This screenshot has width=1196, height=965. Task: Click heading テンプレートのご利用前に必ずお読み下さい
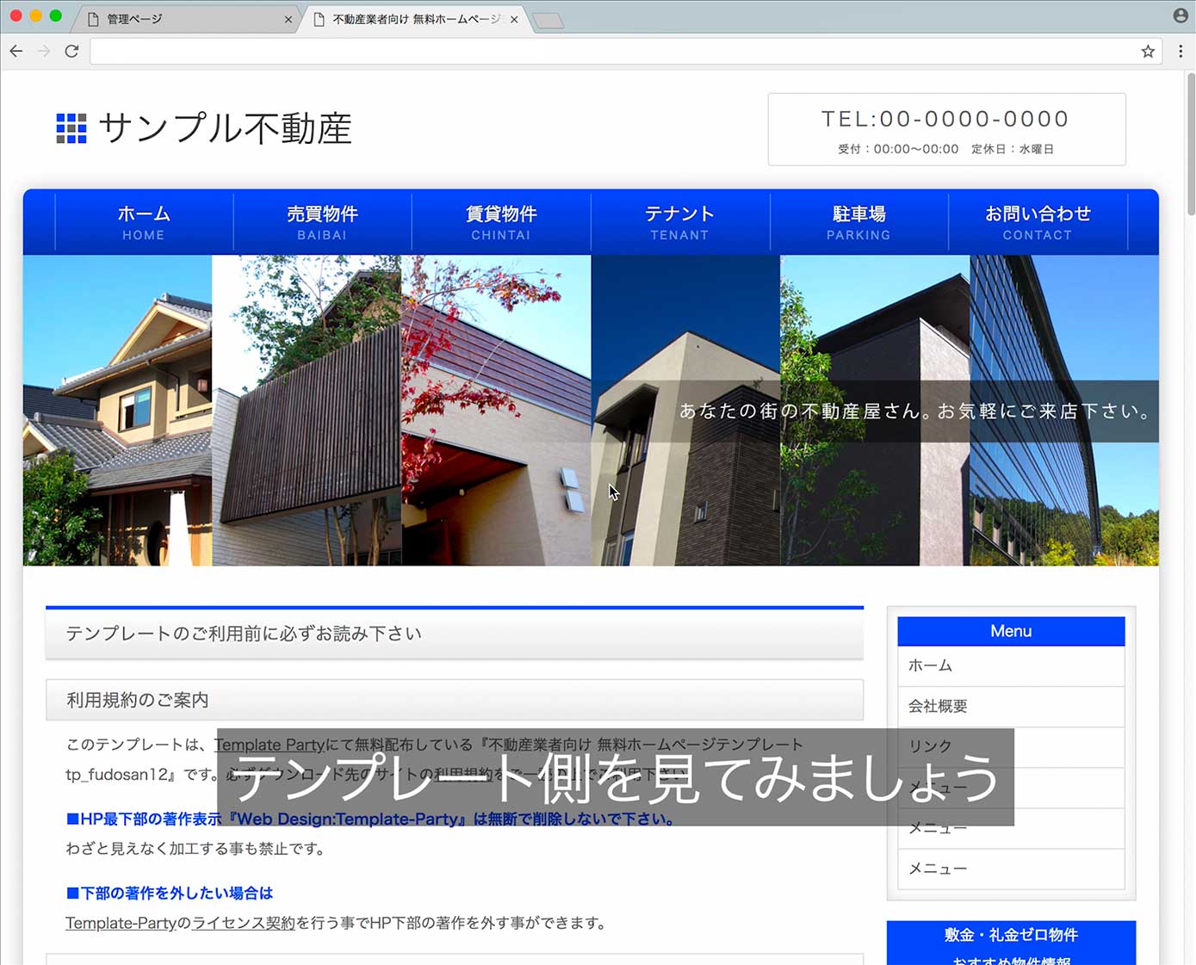pos(455,634)
